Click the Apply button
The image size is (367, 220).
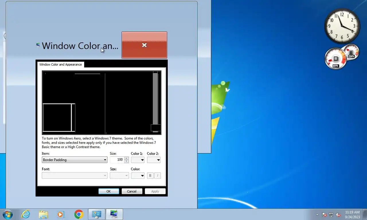click(x=155, y=191)
